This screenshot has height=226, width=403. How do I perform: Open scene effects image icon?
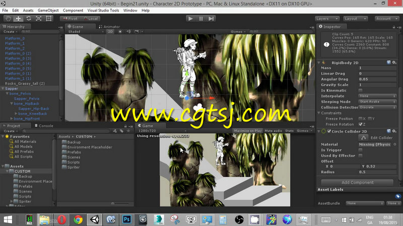point(137,32)
